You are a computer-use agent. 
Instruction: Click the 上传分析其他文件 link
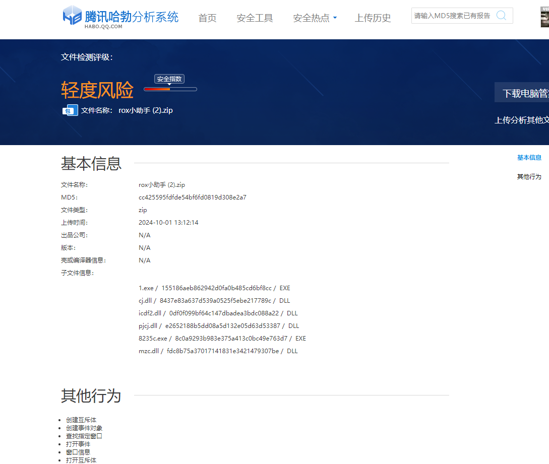click(522, 120)
